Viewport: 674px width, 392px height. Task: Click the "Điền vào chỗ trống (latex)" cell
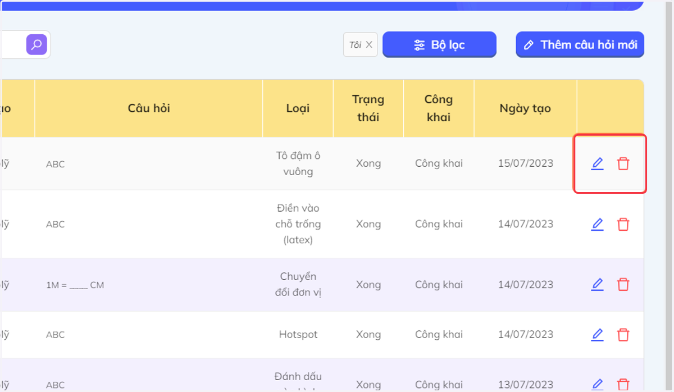(x=298, y=224)
